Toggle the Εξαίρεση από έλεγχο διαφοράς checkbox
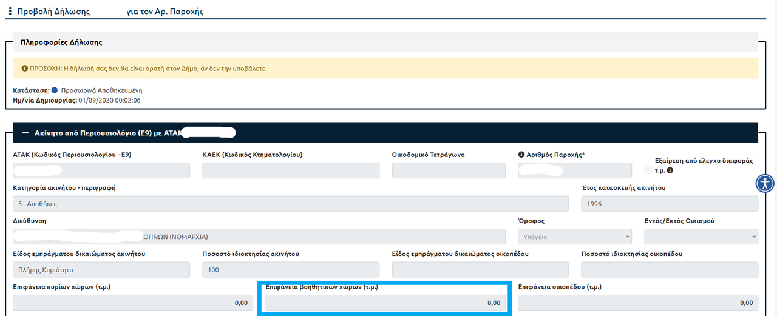Image resolution: width=777 pixels, height=316 pixels. coord(648,170)
